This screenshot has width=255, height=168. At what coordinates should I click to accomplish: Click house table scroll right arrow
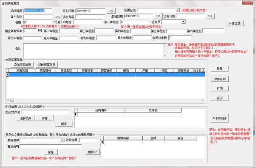(x=203, y=100)
